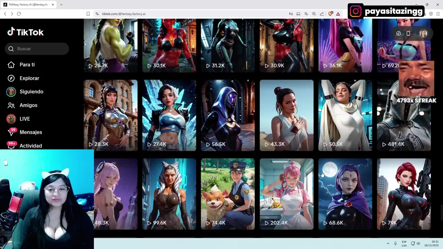This screenshot has height=249, width=443.
Task: Open the taskbar network icon
Action: (413, 243)
